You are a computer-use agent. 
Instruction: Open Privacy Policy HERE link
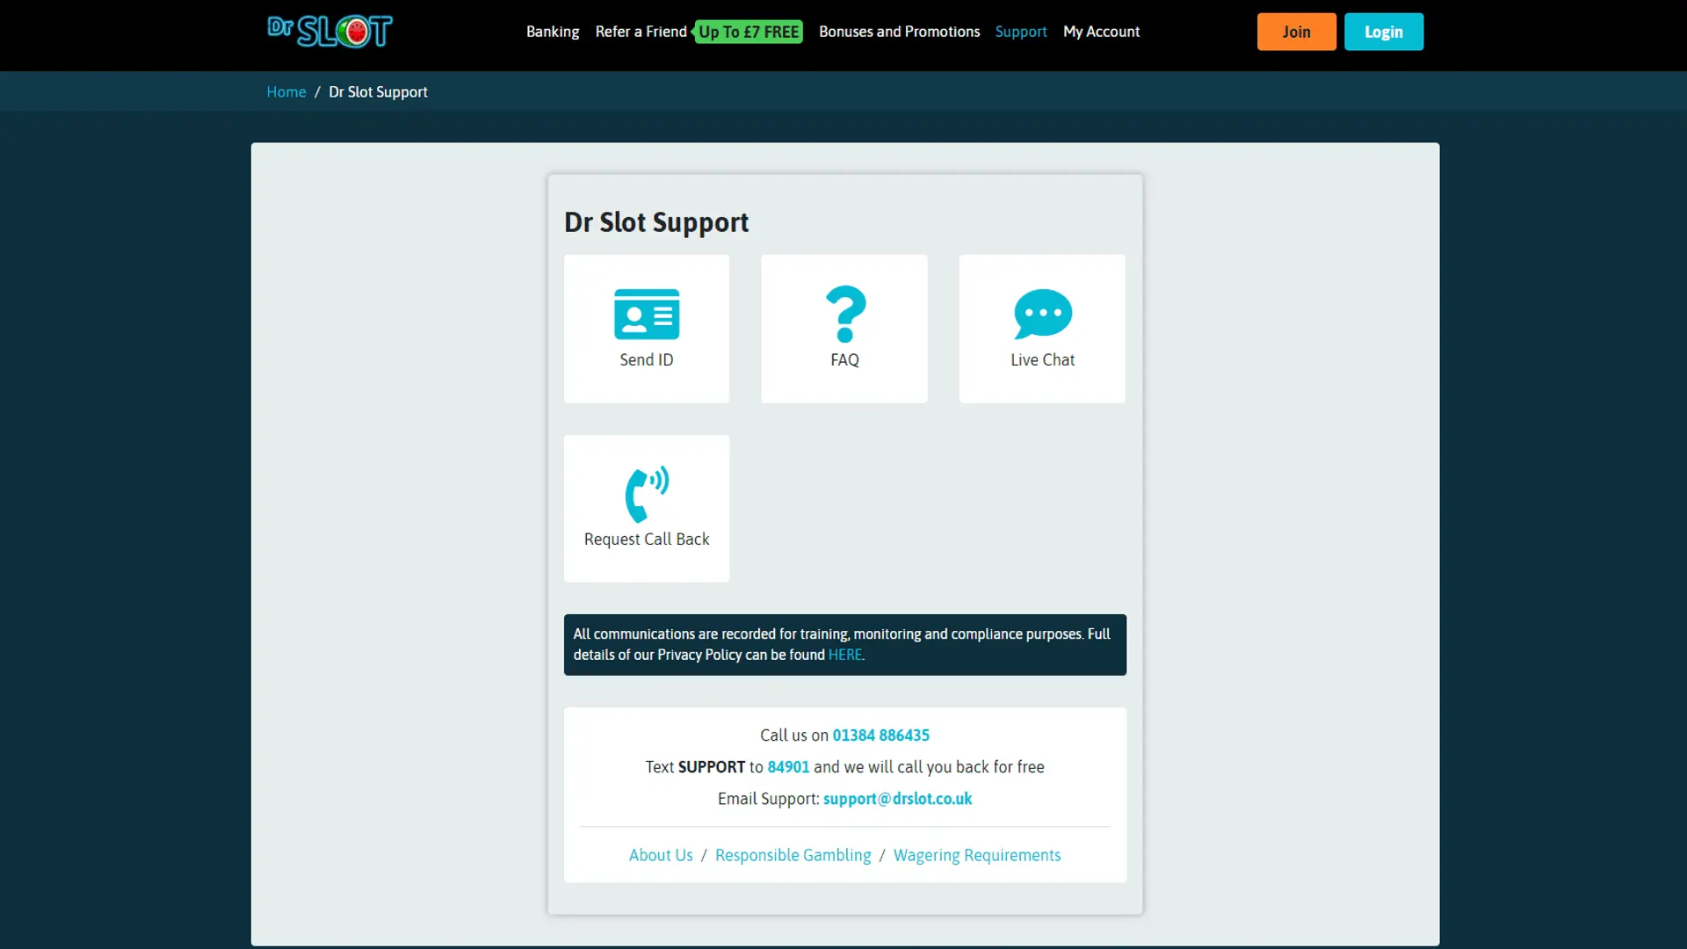[x=844, y=656]
